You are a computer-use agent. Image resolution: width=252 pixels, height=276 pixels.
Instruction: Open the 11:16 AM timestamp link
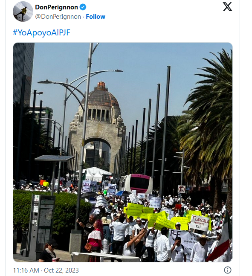26,270
